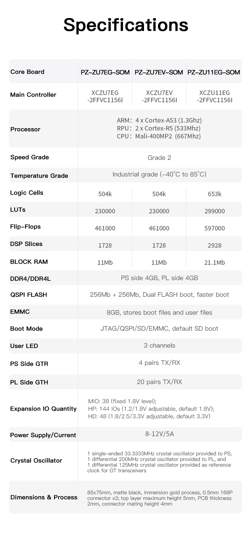Click the Crystal Oscillator row label
The image size is (251, 536).
(x=36, y=461)
